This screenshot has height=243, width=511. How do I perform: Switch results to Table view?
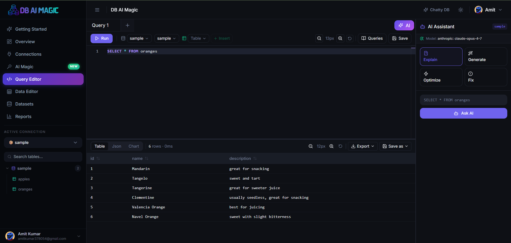coord(100,146)
